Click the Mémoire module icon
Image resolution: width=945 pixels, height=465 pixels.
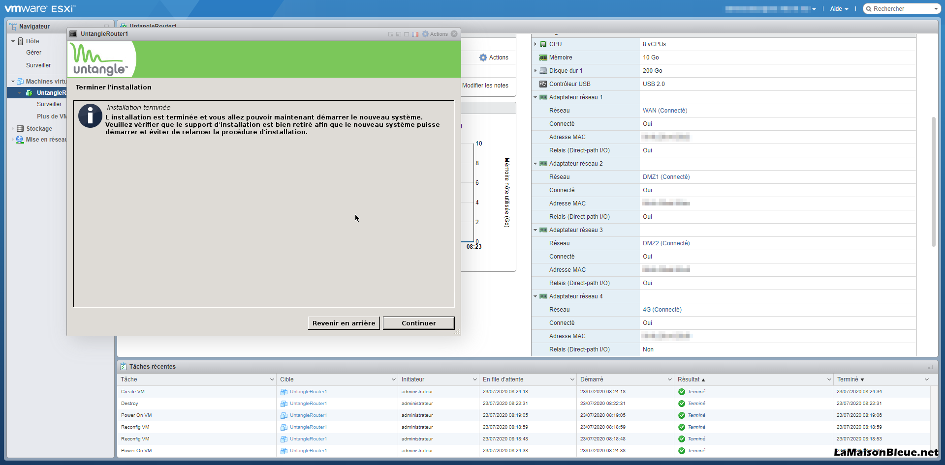tap(543, 58)
